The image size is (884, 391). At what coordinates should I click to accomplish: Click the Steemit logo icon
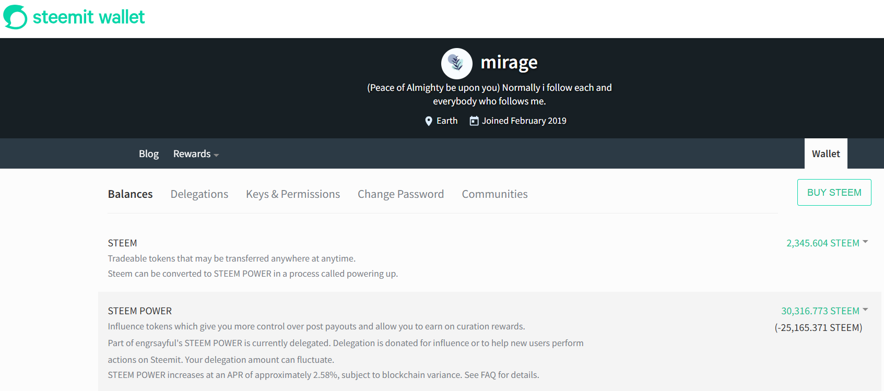[15, 17]
